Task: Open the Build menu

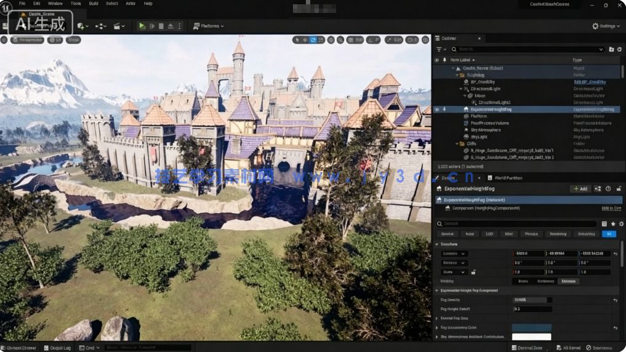Action: tap(94, 4)
